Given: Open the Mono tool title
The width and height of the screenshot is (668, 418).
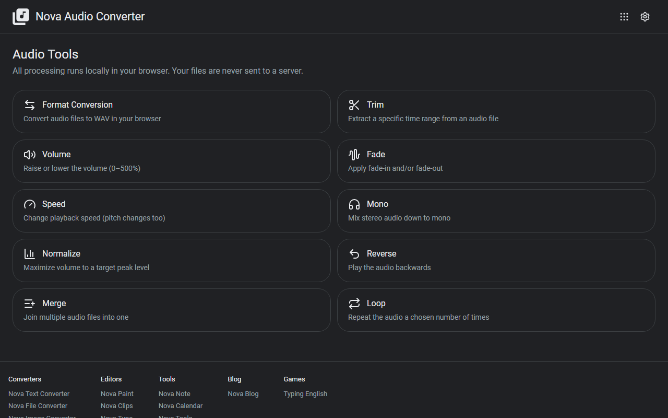Looking at the screenshot, I should 377,204.
